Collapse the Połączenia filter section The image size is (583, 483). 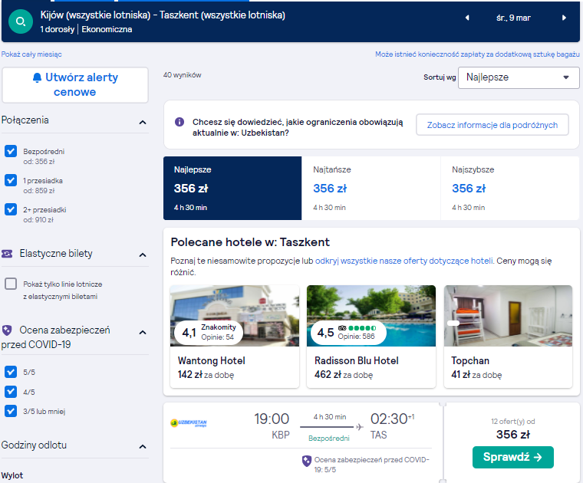pyautogui.click(x=143, y=122)
